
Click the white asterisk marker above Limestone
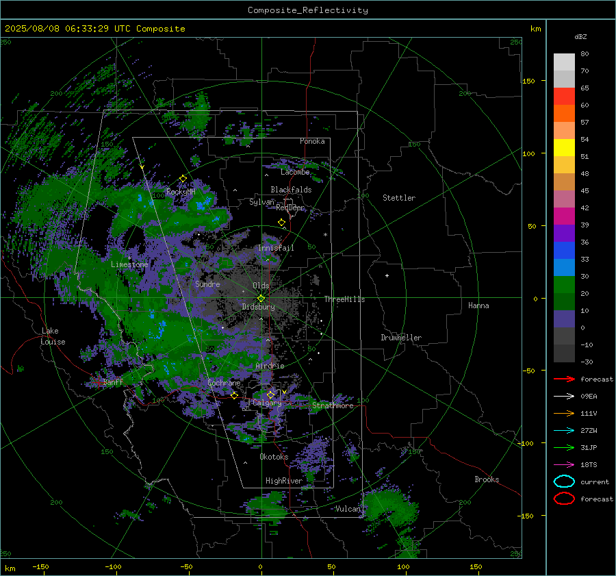(x=129, y=258)
